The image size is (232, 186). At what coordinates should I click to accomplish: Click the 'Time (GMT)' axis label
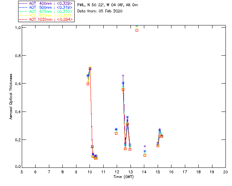[124, 177]
